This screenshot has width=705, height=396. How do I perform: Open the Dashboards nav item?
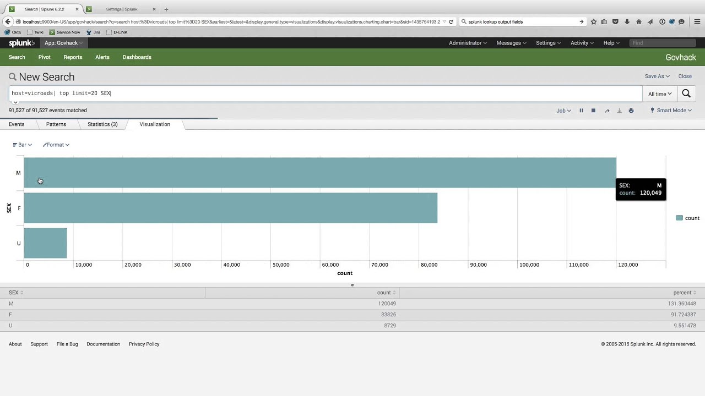click(x=137, y=57)
